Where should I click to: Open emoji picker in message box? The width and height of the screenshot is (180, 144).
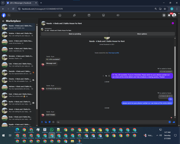point(170,122)
